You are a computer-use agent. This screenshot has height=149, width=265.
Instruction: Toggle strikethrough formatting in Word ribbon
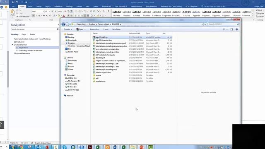click(44, 16)
